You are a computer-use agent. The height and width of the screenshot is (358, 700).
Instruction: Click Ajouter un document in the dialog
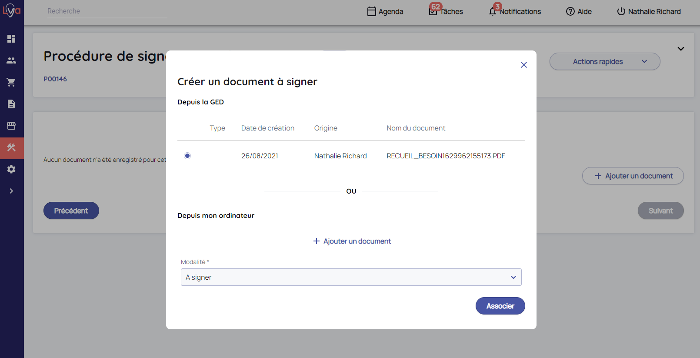pyautogui.click(x=352, y=241)
